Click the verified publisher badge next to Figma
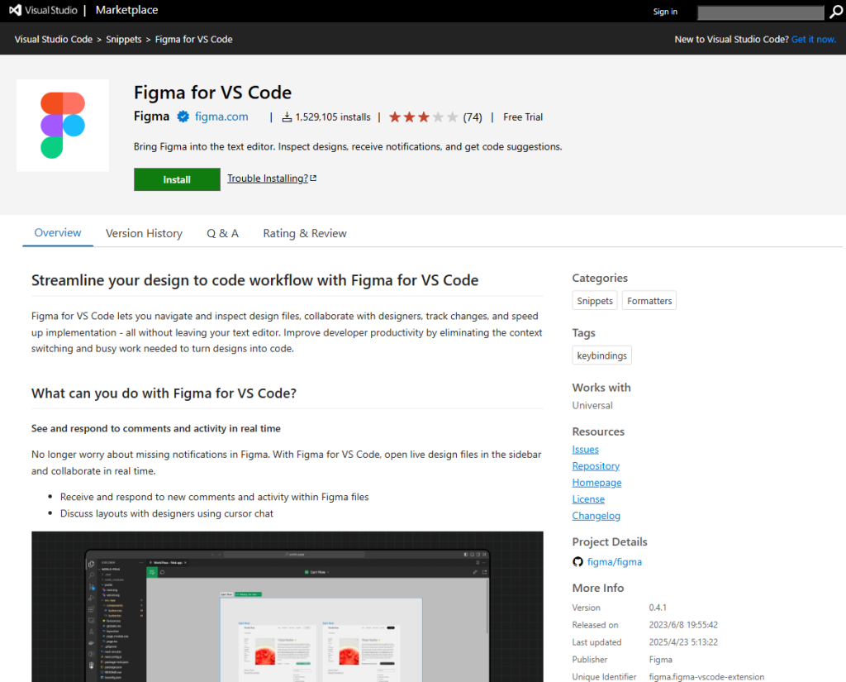This screenshot has height=682, width=846. [183, 117]
